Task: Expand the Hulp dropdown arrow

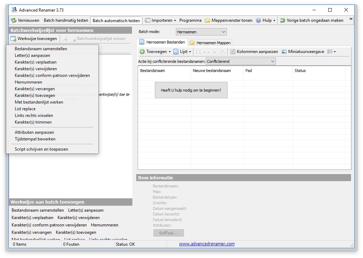Action: [x=274, y=21]
